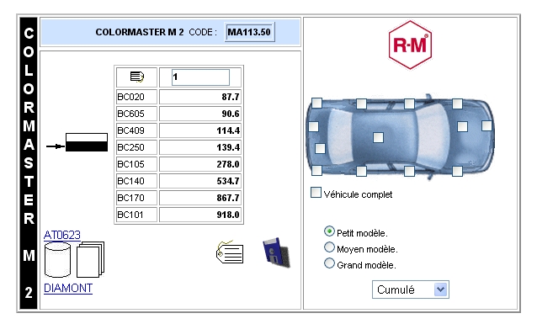Viewport: 537px width, 324px height.
Task: Enable the Véhicule complet checkbox
Action: [x=316, y=193]
